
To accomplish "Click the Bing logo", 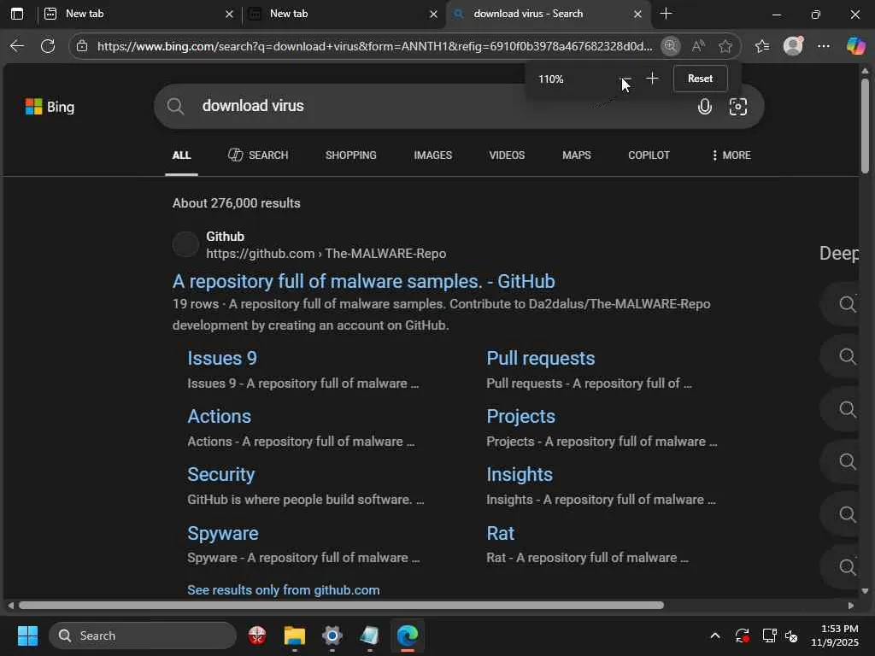I will [x=50, y=107].
